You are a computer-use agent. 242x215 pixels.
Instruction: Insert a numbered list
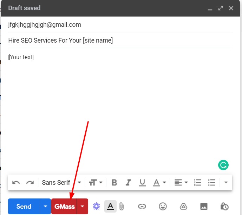[197, 183]
